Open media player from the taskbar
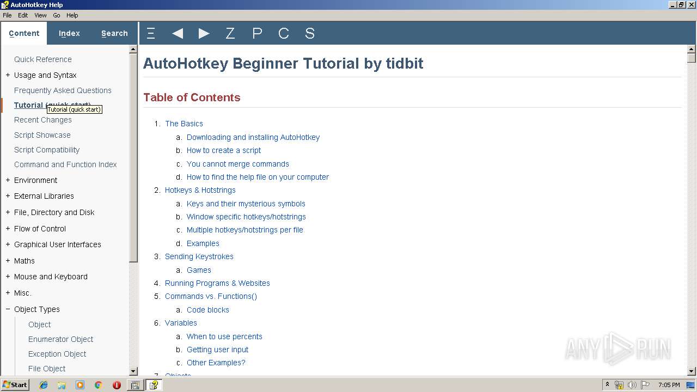Image resolution: width=697 pixels, height=392 pixels. [80, 385]
